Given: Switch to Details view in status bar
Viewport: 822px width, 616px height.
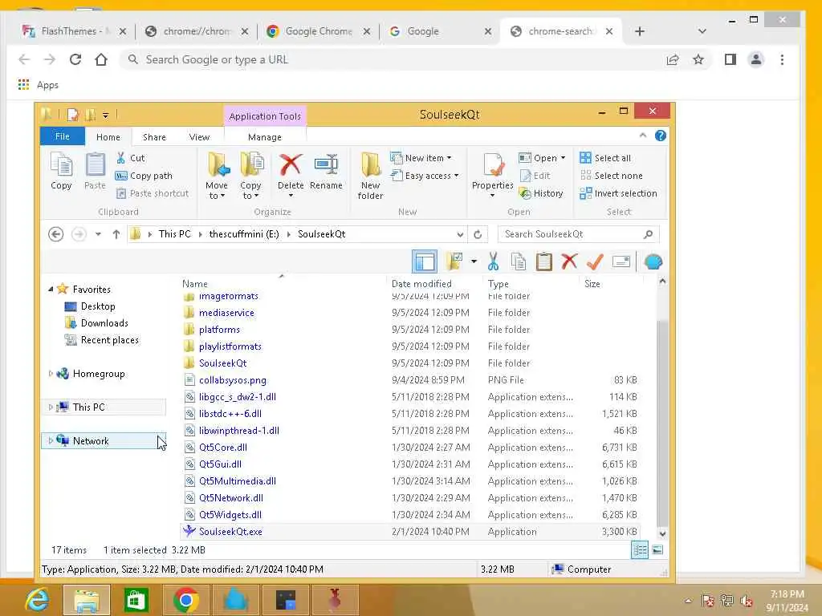Looking at the screenshot, I should tap(640, 550).
